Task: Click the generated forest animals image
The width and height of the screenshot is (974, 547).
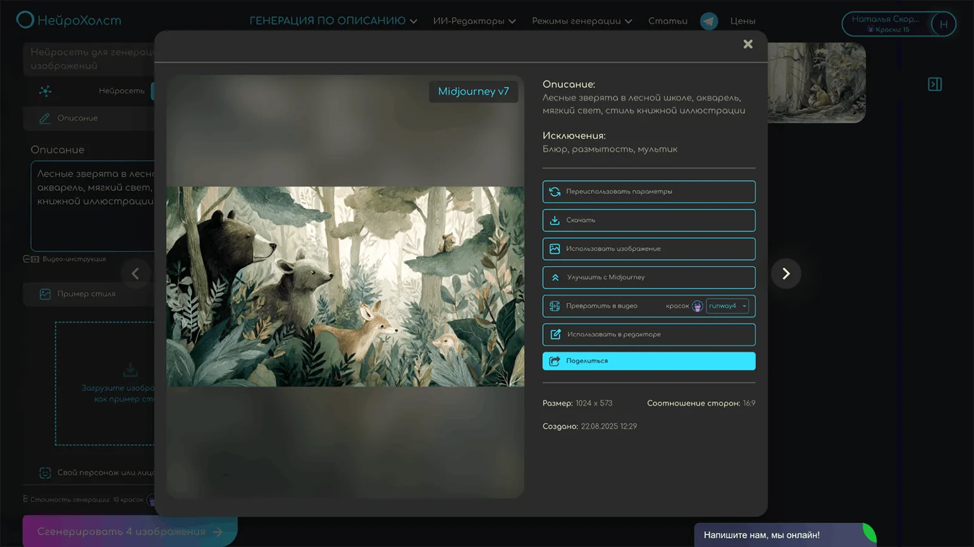Action: 345,286
